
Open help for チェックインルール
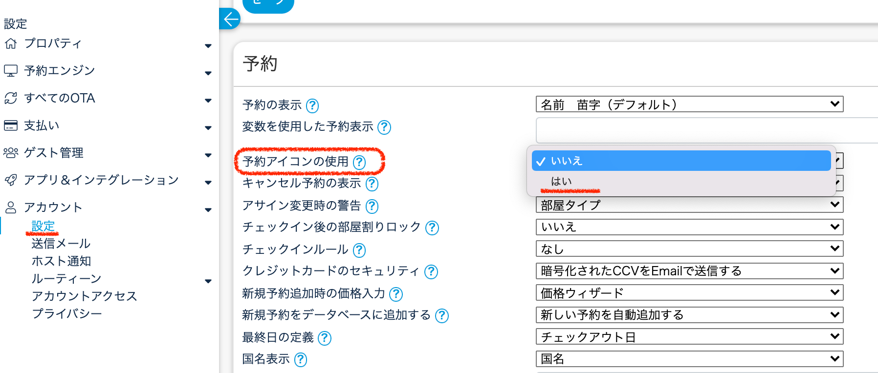point(359,250)
